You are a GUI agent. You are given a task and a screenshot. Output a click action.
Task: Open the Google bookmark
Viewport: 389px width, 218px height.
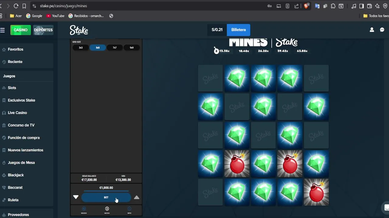click(34, 16)
